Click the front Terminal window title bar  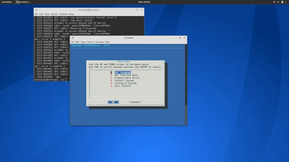coord(128,38)
